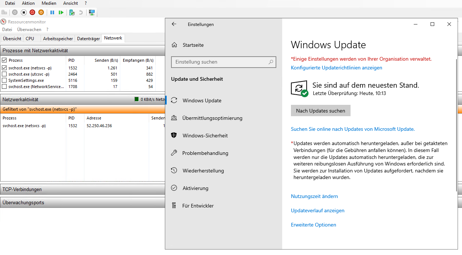Open Wiederherstellung in the sidebar
Image resolution: width=462 pixels, height=255 pixels.
point(198,171)
